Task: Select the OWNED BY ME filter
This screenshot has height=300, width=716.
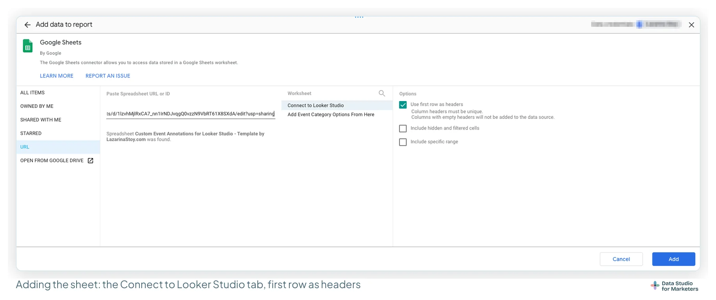Action: [x=58, y=106]
